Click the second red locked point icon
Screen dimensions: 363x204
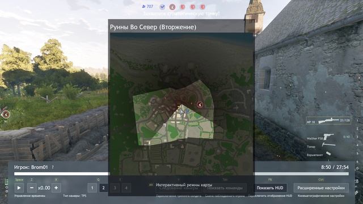point(192,7)
